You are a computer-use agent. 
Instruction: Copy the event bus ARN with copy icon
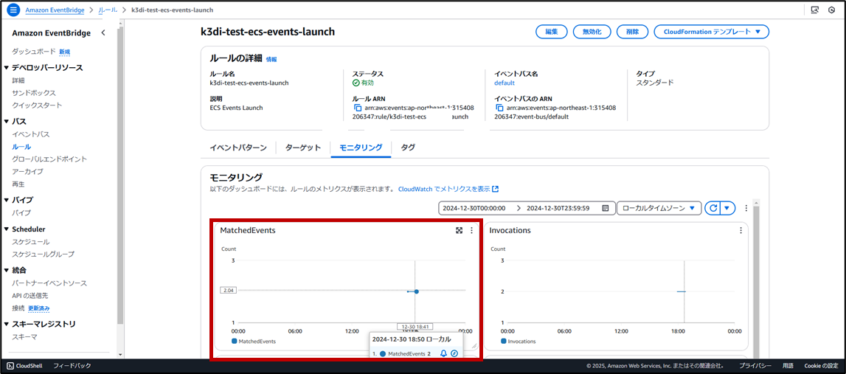click(499, 108)
